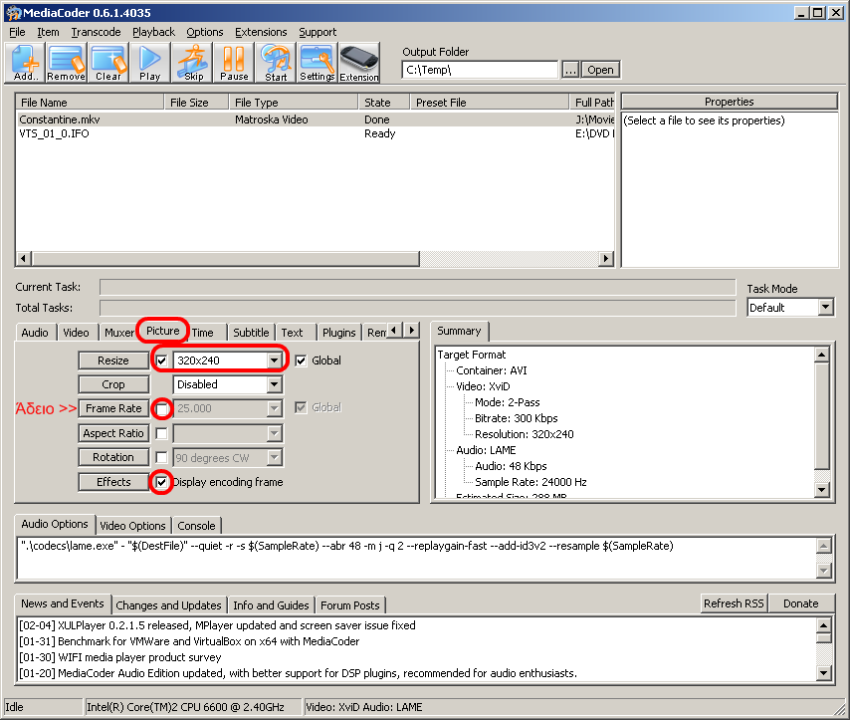Viewport: 850px width, 720px height.
Task: Open the Crop dropdown showing Disabled
Action: click(275, 384)
